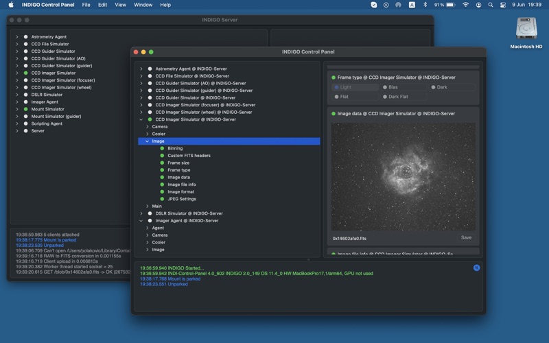The height and width of the screenshot is (343, 549).
Task: Click the screen recording menu bar icon
Action: click(x=386, y=5)
